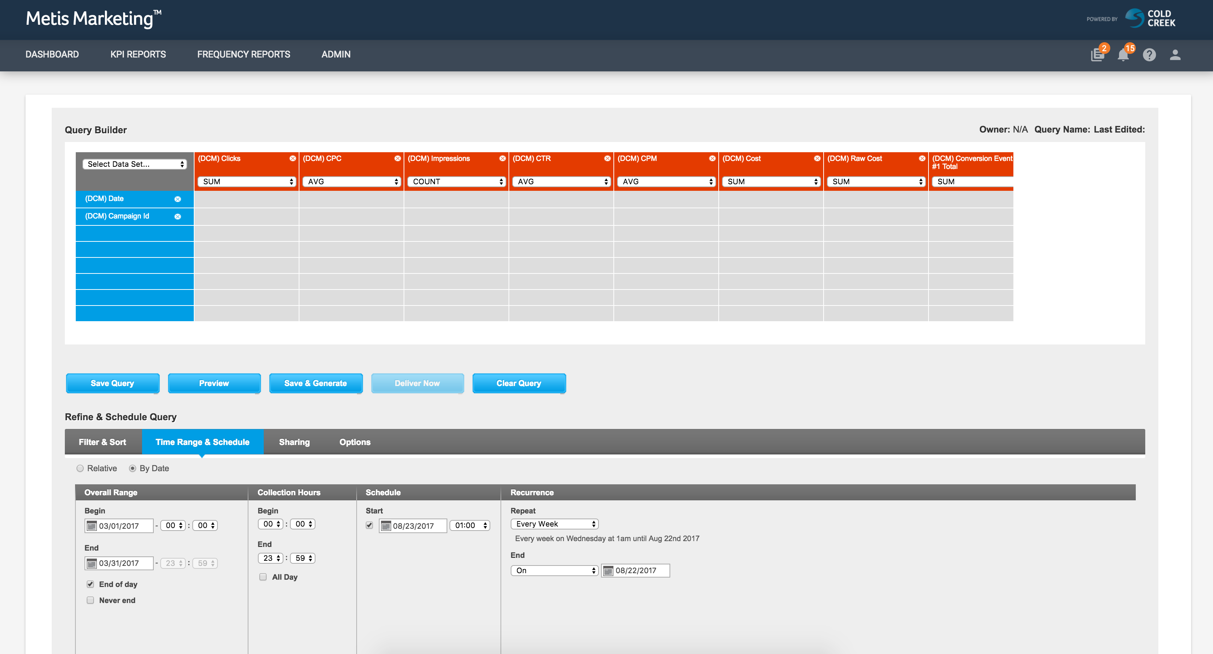Open COUNT dropdown under (DCM) Impressions
This screenshot has width=1213, height=654.
pos(457,182)
